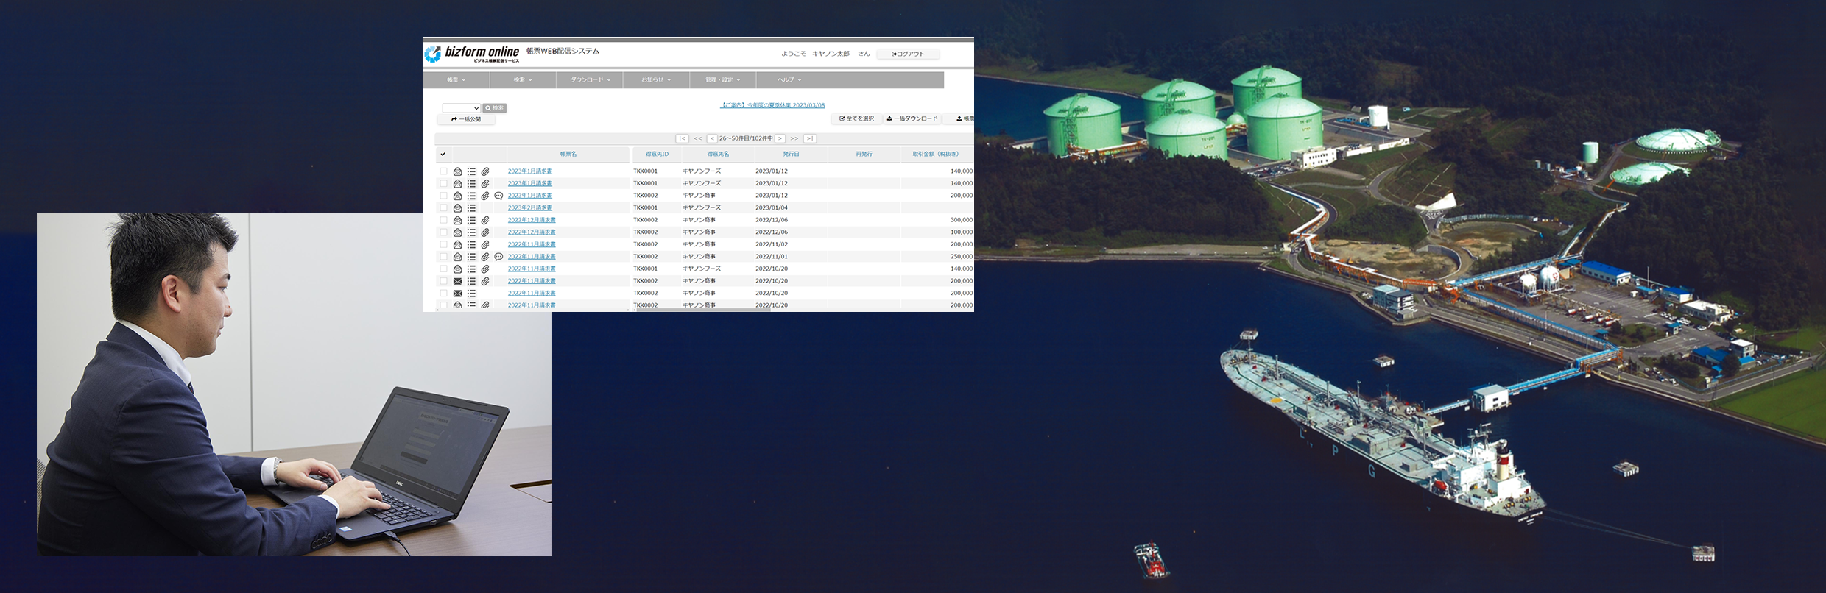Click the horizontal scrollbar under the table
1826x593 pixels.
[x=703, y=310]
